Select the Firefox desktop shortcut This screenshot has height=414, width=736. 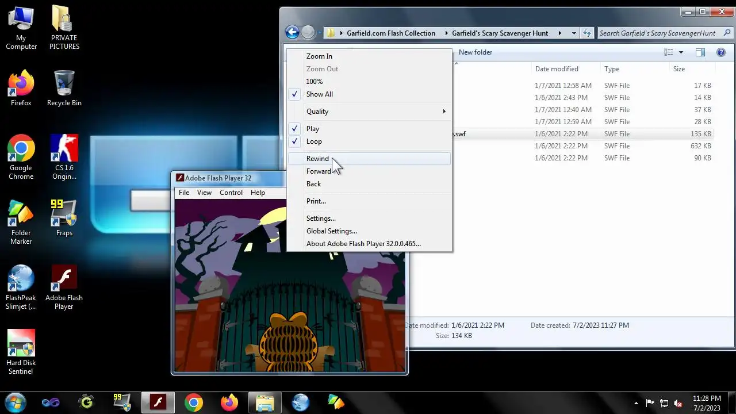click(21, 89)
